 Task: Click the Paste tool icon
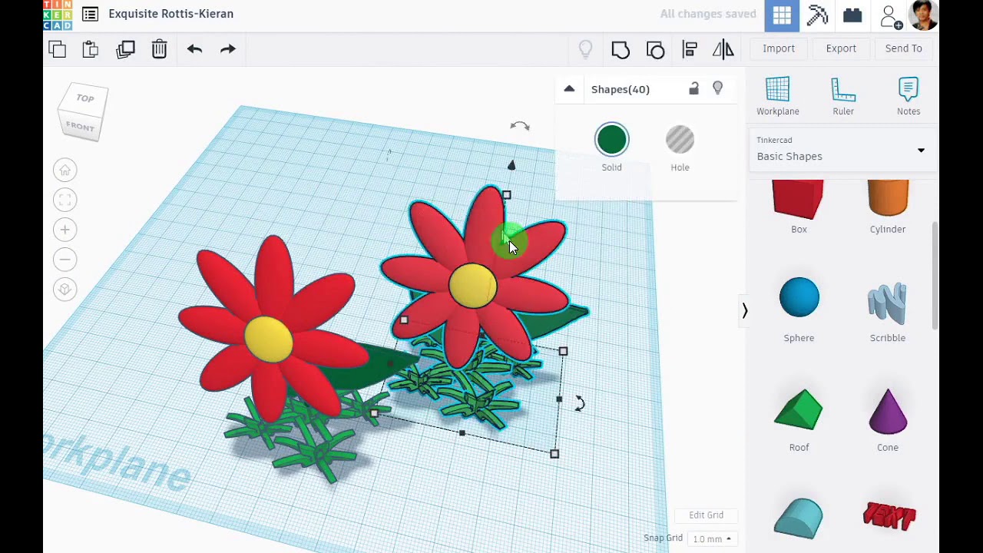[x=91, y=49]
